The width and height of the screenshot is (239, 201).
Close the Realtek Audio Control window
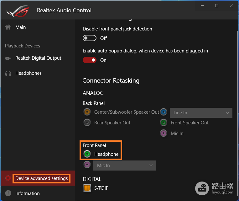click(x=231, y=6)
